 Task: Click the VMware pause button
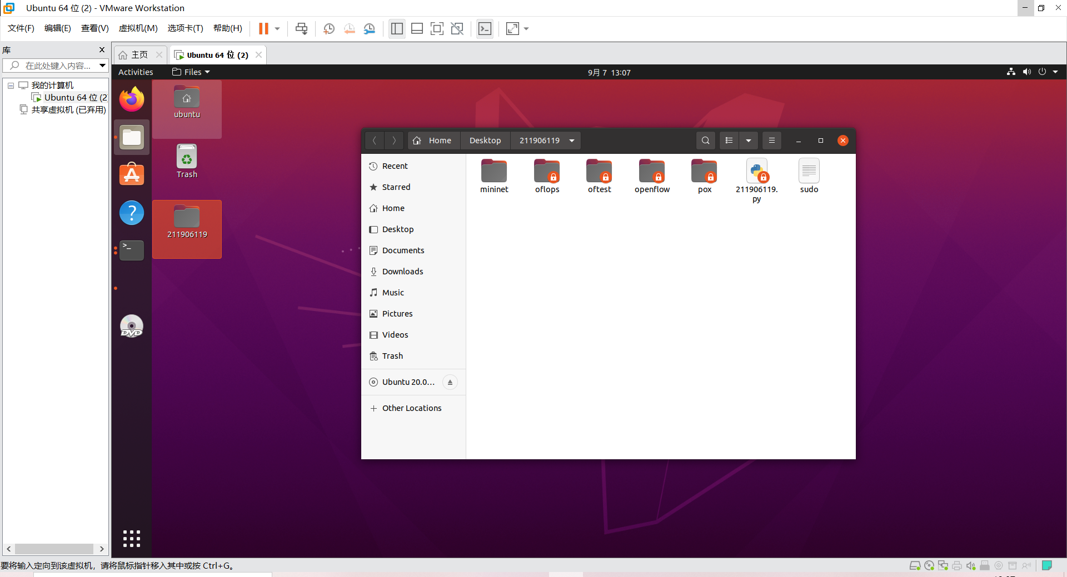click(263, 28)
